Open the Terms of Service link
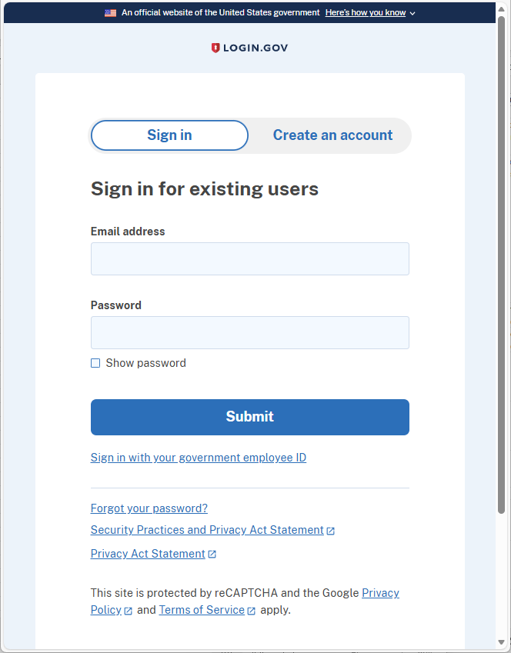The height and width of the screenshot is (653, 511). tap(202, 610)
